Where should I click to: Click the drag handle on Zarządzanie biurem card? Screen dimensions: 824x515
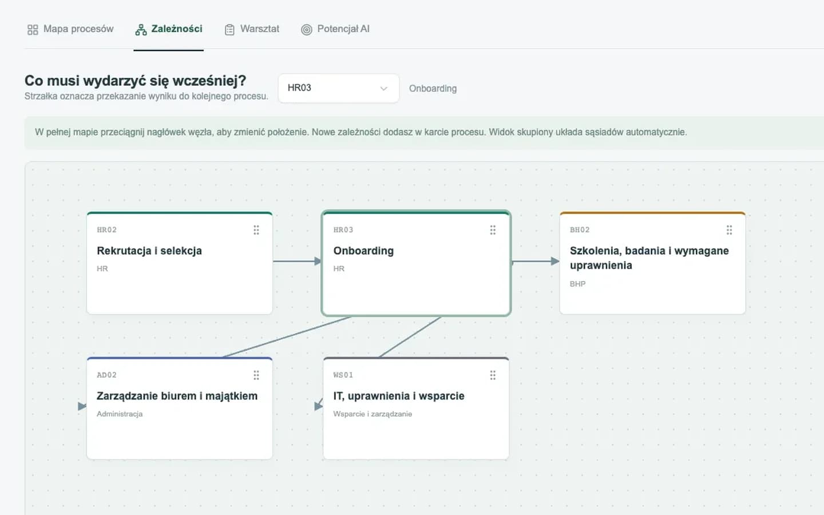point(256,375)
